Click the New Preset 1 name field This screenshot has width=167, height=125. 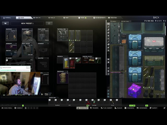(x=27, y=23)
